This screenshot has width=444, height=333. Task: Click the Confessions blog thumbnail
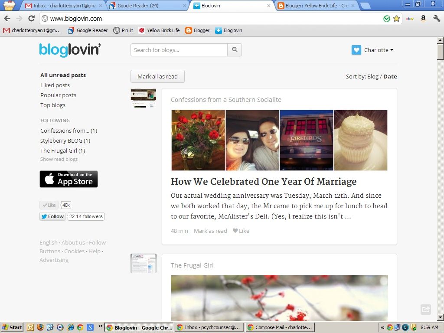click(143, 98)
